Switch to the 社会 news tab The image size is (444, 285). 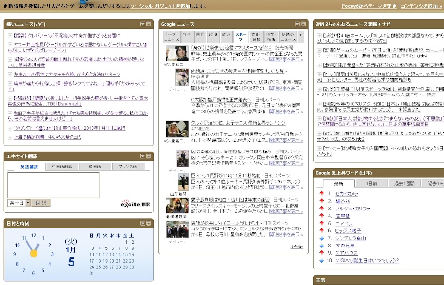(x=187, y=37)
